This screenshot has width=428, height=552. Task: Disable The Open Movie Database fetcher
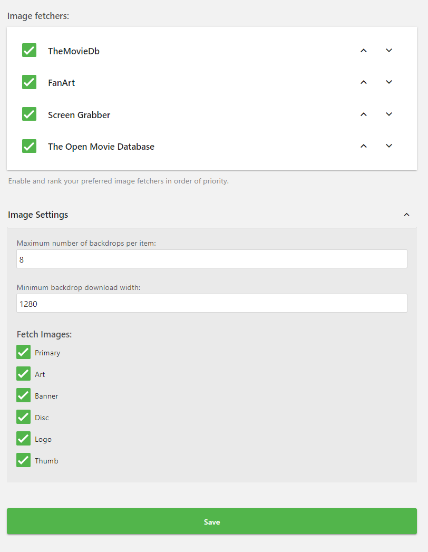[x=29, y=146]
